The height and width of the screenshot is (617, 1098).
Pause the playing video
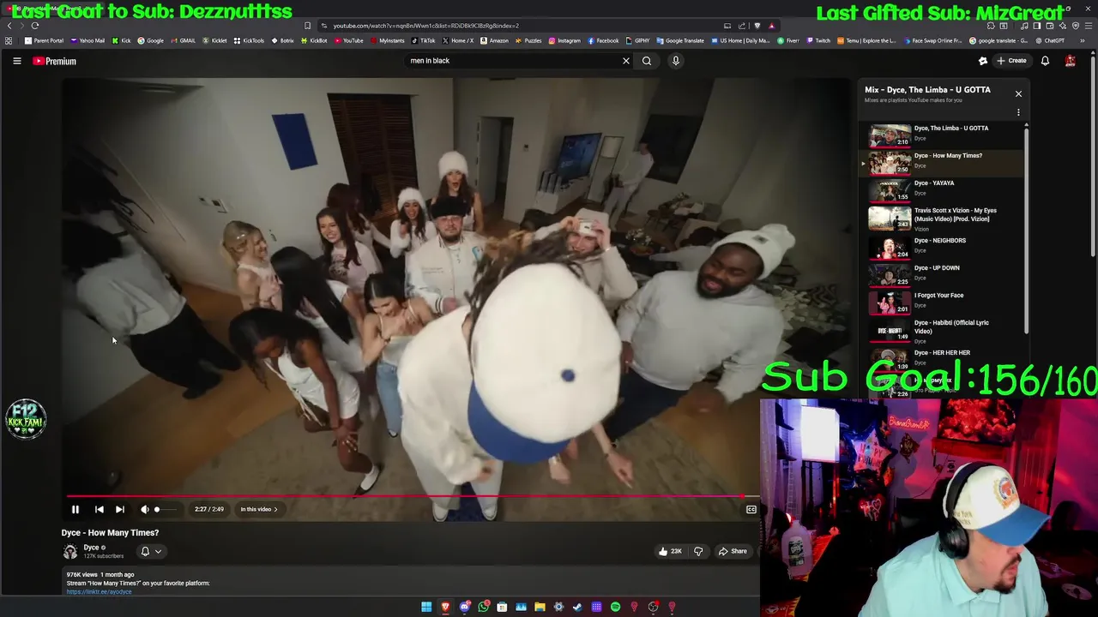[75, 509]
